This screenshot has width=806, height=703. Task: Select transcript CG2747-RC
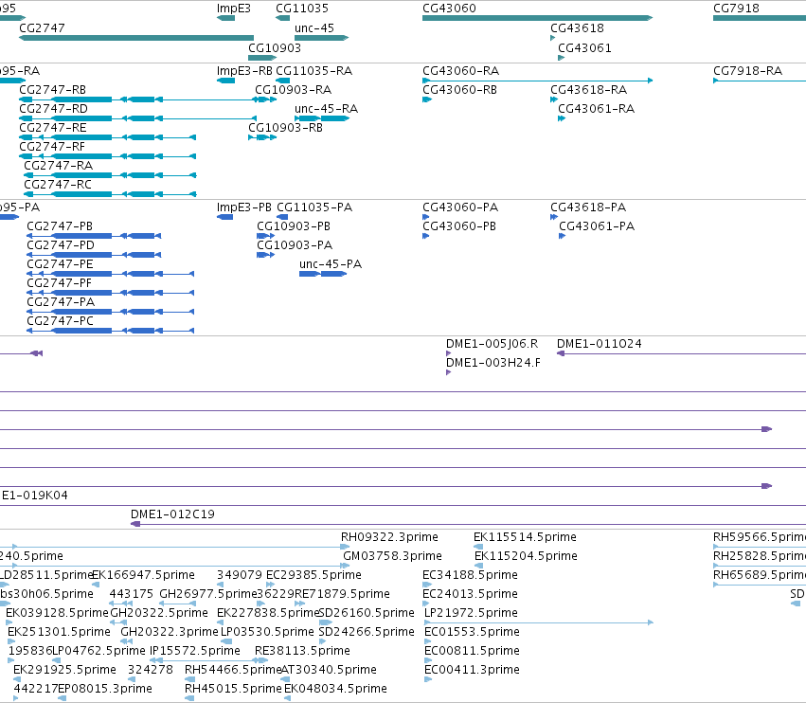point(110,194)
